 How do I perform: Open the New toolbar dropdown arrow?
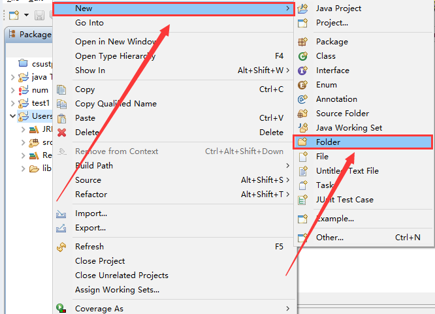[26, 15]
